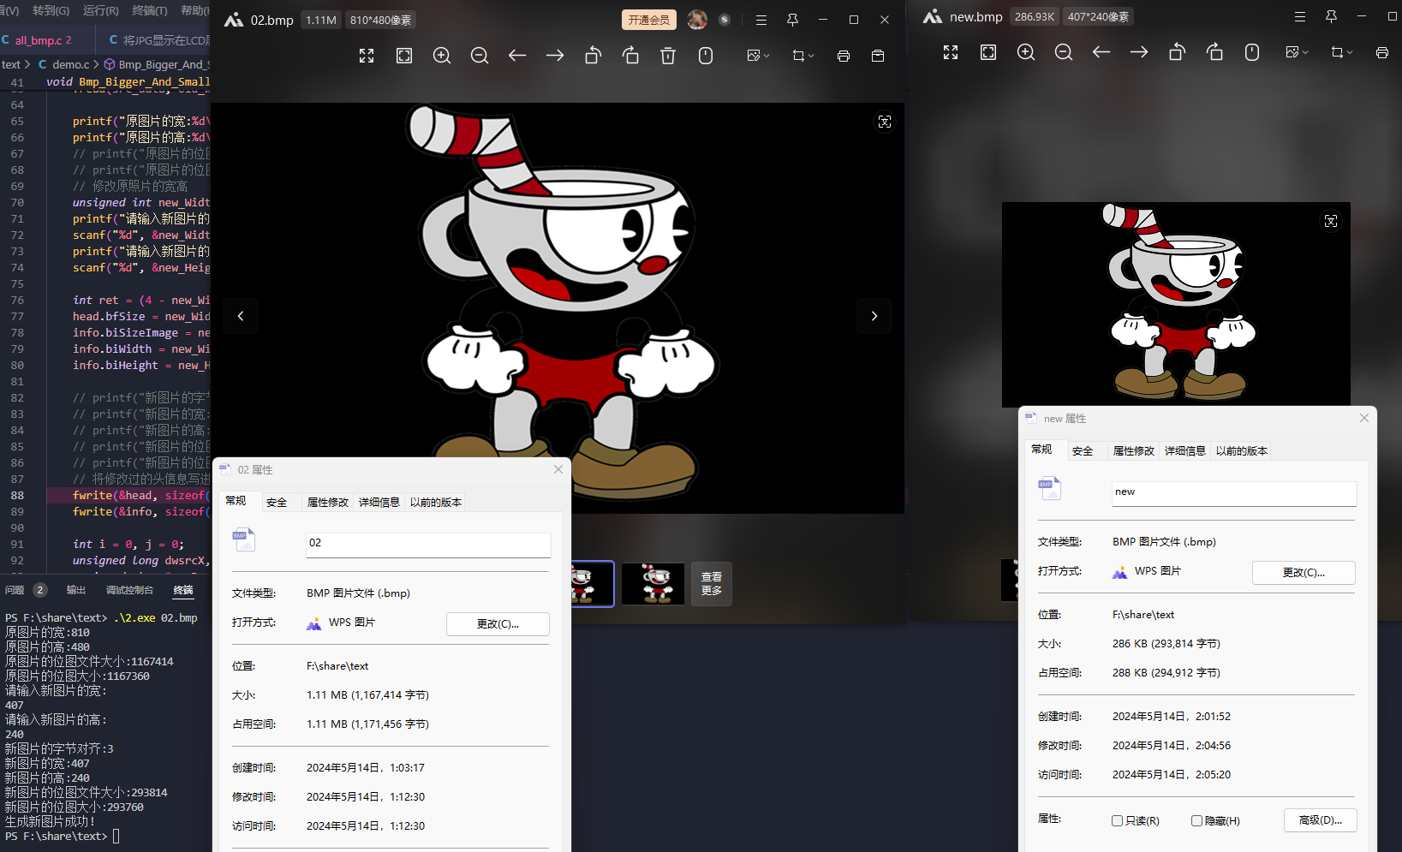1402x852 pixels.
Task: Show the next image with the right chevron overlay
Action: pyautogui.click(x=874, y=316)
